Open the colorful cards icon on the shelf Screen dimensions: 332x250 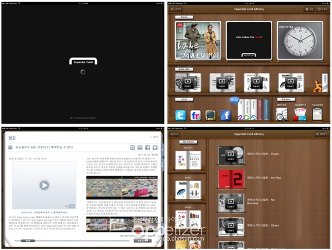coord(300,114)
